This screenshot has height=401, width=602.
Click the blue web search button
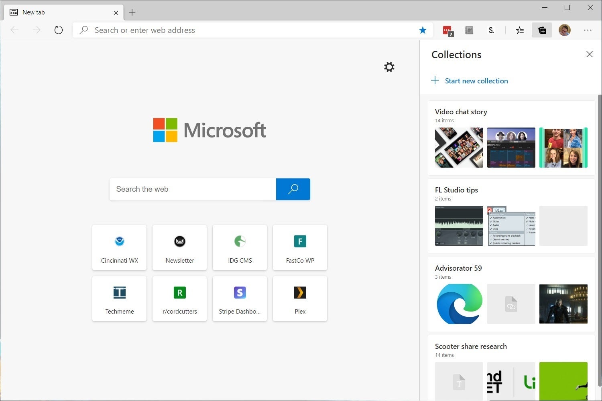[293, 189]
